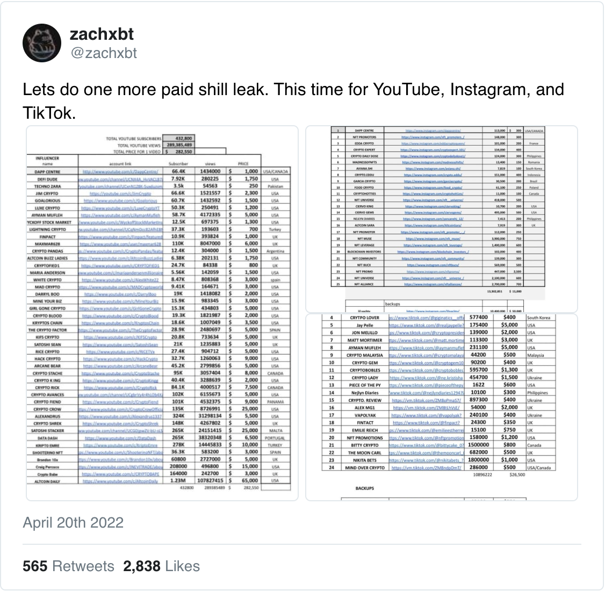Screen dimensions: 605x591
Task: View the 2,838 Likes list
Action: point(161,566)
